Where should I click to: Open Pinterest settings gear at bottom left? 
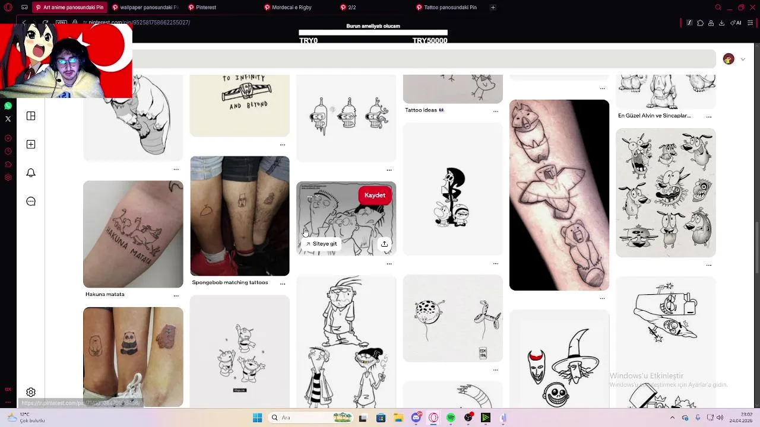point(31,392)
